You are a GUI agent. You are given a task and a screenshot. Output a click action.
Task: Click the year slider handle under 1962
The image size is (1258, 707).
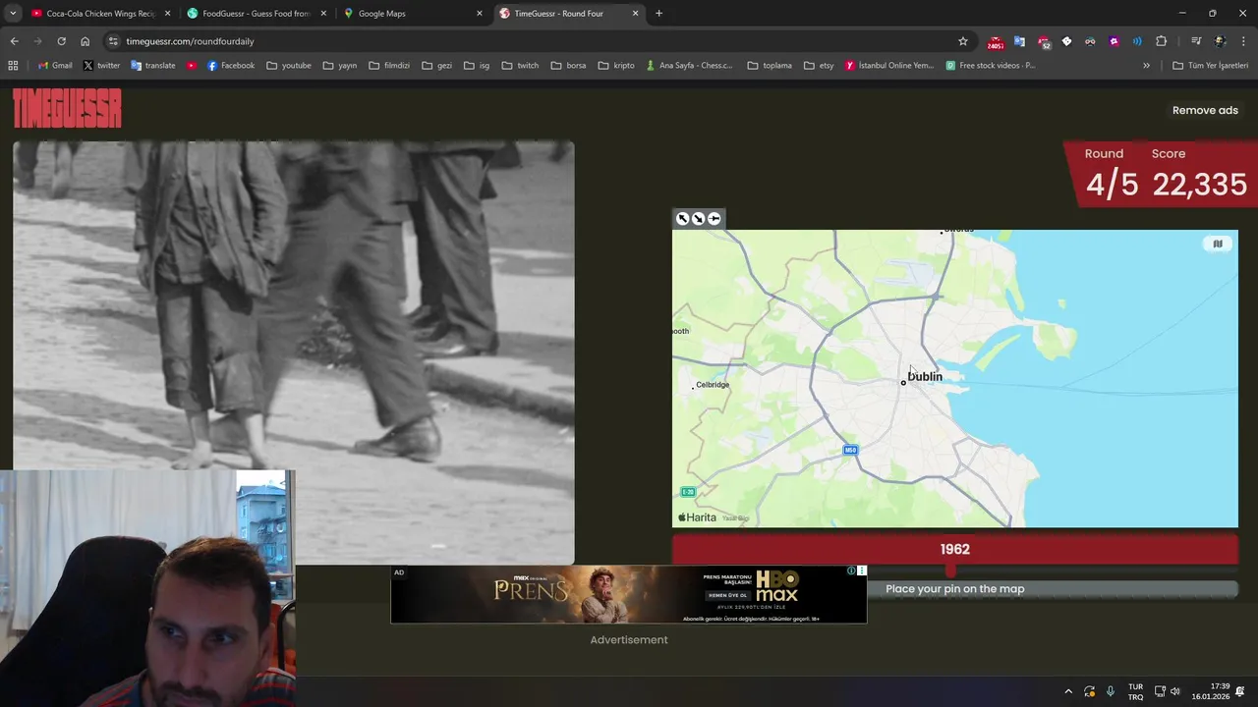pyautogui.click(x=950, y=571)
